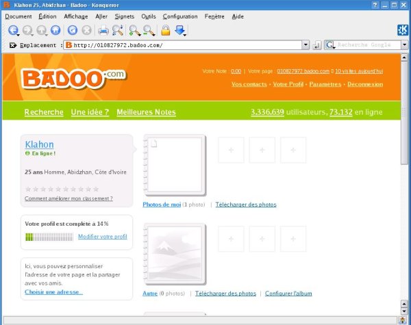Open the Édition menu
The image size is (411, 325).
(x=47, y=16)
